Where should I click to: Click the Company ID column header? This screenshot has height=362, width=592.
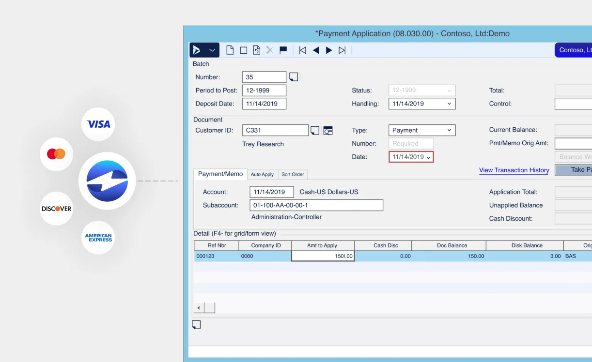click(x=265, y=245)
